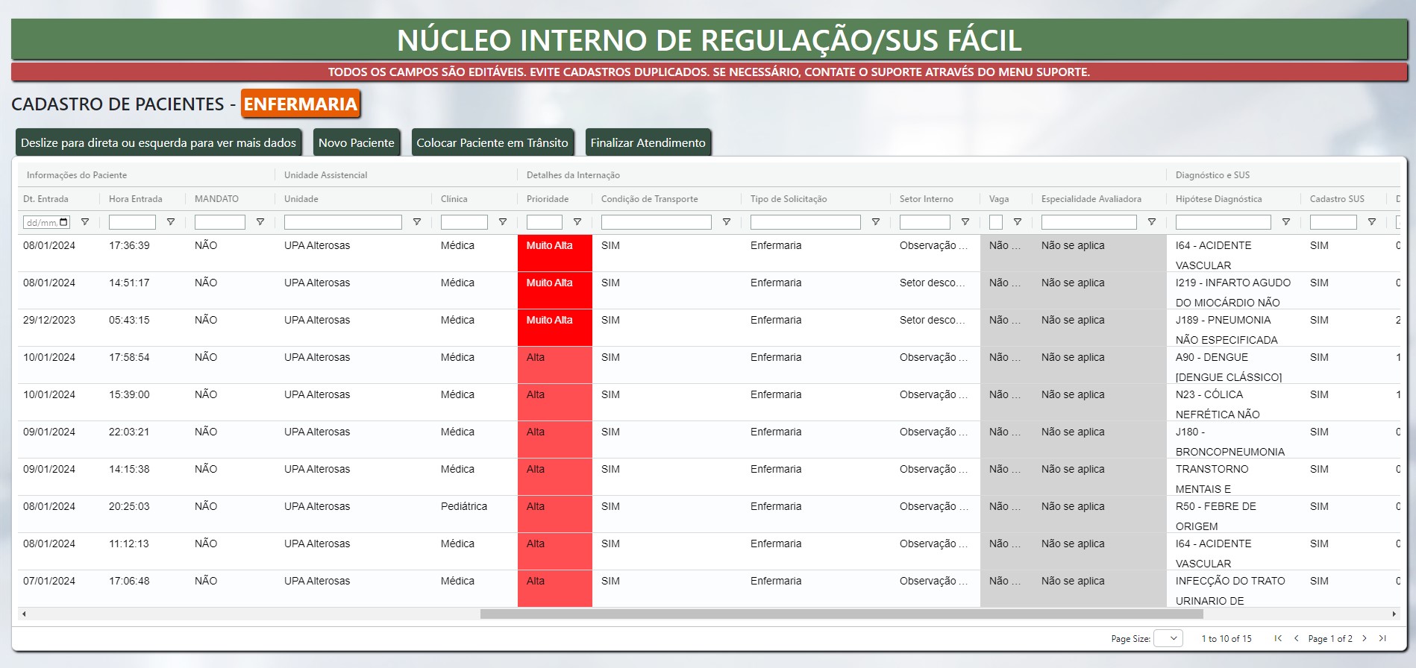Open filter menu for Hipótese Diagnóstica column
Screen dimensions: 1416x668
(1286, 222)
